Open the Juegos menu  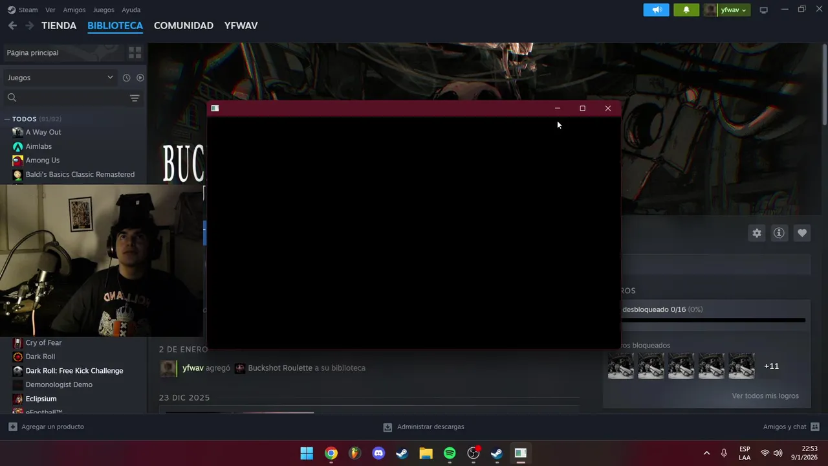tap(103, 10)
